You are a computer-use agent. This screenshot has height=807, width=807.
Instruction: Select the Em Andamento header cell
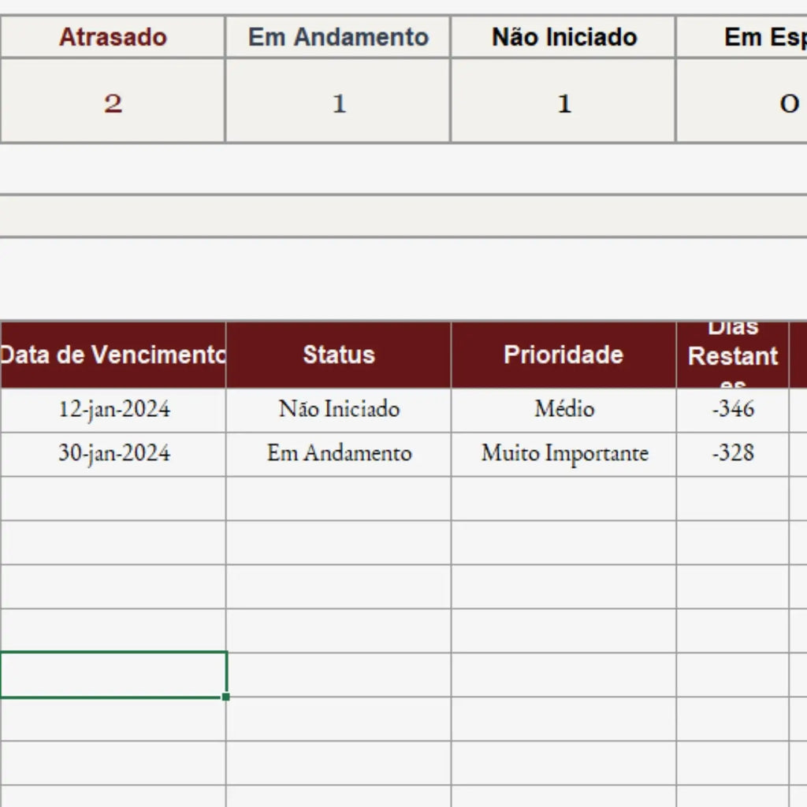click(x=338, y=37)
